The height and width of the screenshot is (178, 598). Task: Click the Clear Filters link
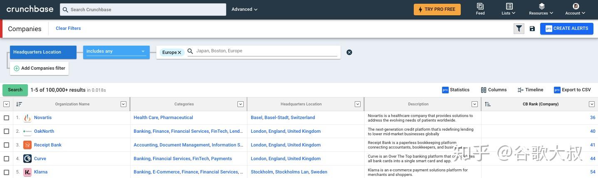pos(68,28)
